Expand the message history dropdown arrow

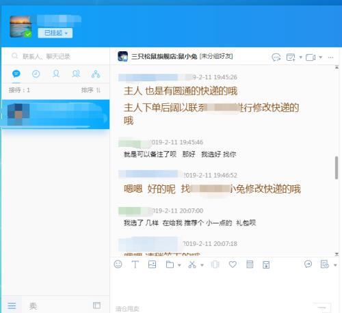point(335,265)
